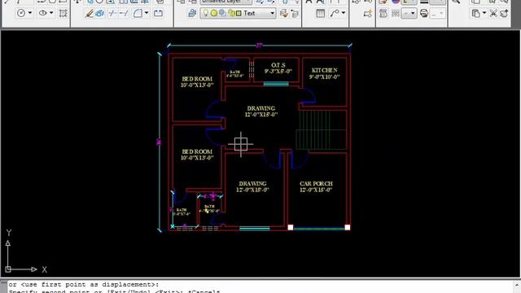Viewport: 521px width, 293px height.
Task: Expand the eye icon's dropdown arrow
Action: click(51, 13)
